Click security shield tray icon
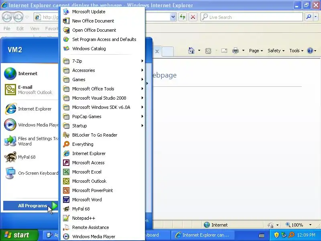The image size is (321, 241). (276, 235)
